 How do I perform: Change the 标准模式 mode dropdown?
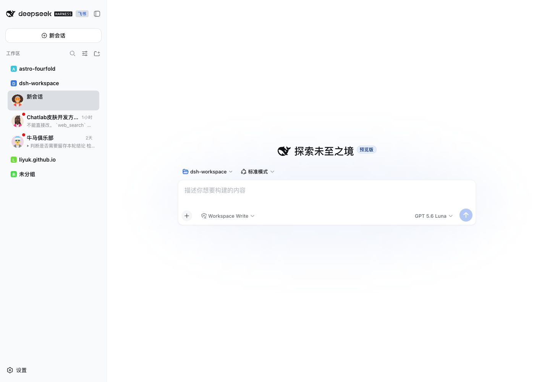257,172
